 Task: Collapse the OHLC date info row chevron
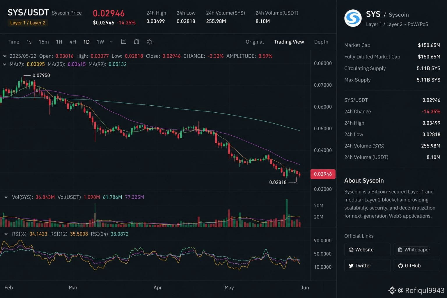[5, 56]
